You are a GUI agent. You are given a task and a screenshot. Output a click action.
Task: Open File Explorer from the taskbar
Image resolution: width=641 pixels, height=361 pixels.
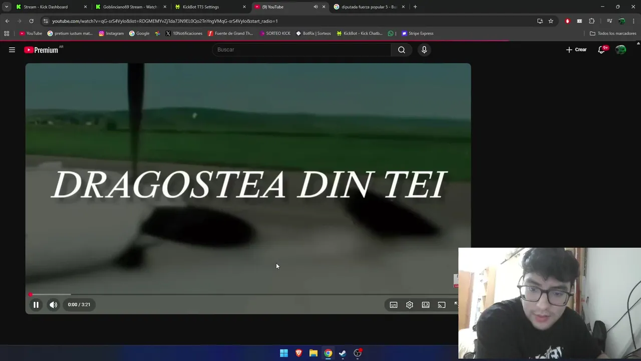click(313, 353)
